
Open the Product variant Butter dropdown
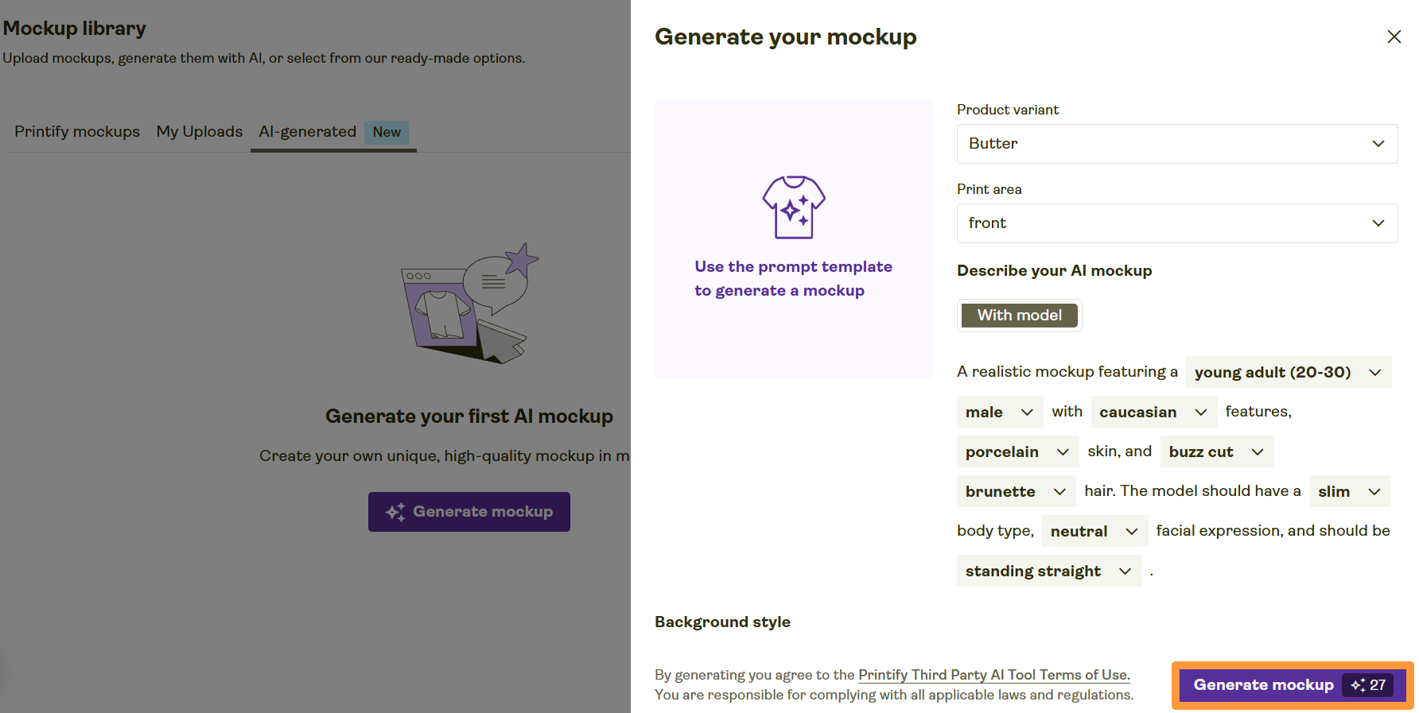(1176, 144)
